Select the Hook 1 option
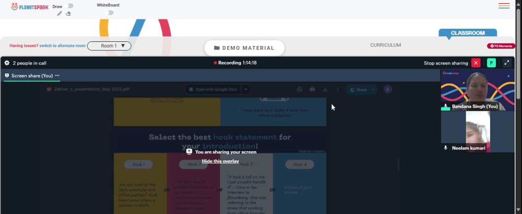 point(138,164)
